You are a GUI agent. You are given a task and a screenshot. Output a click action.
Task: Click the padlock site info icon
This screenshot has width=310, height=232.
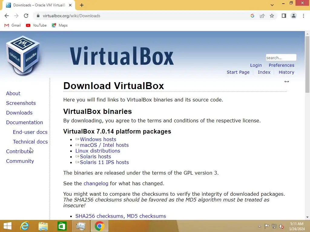[38, 16]
